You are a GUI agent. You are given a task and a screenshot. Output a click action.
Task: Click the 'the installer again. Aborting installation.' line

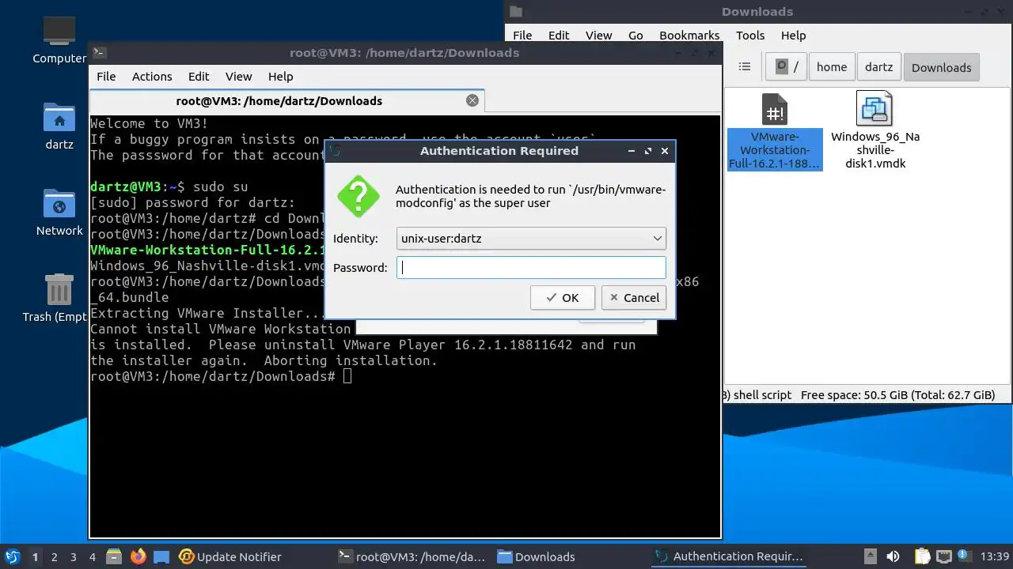pos(264,360)
